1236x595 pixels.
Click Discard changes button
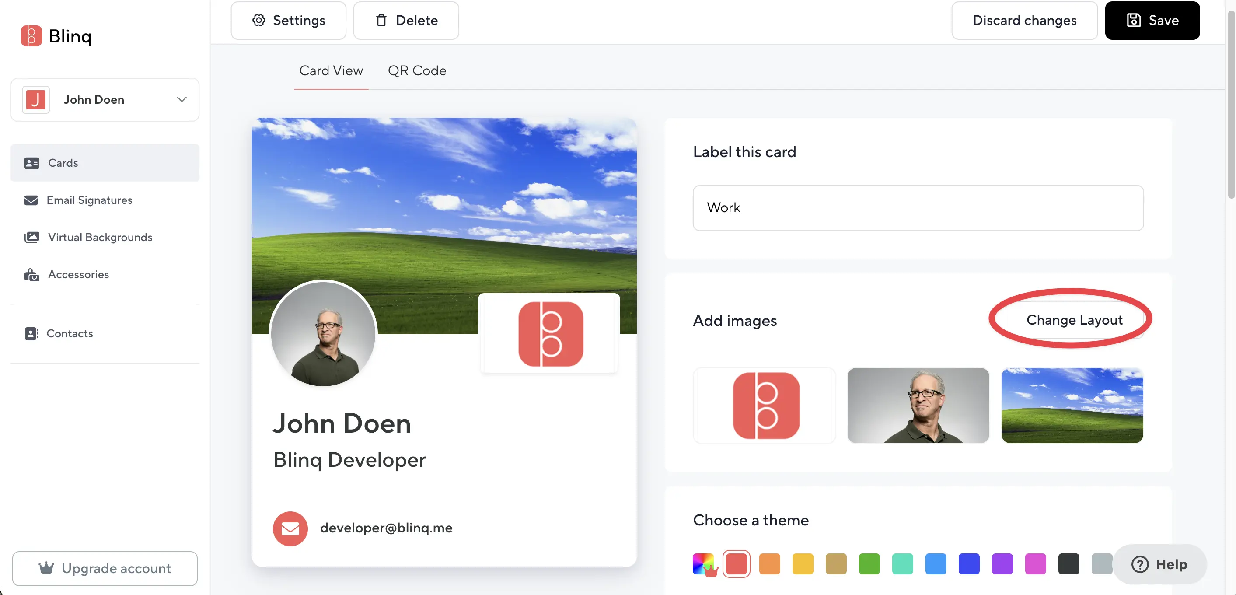(x=1024, y=20)
